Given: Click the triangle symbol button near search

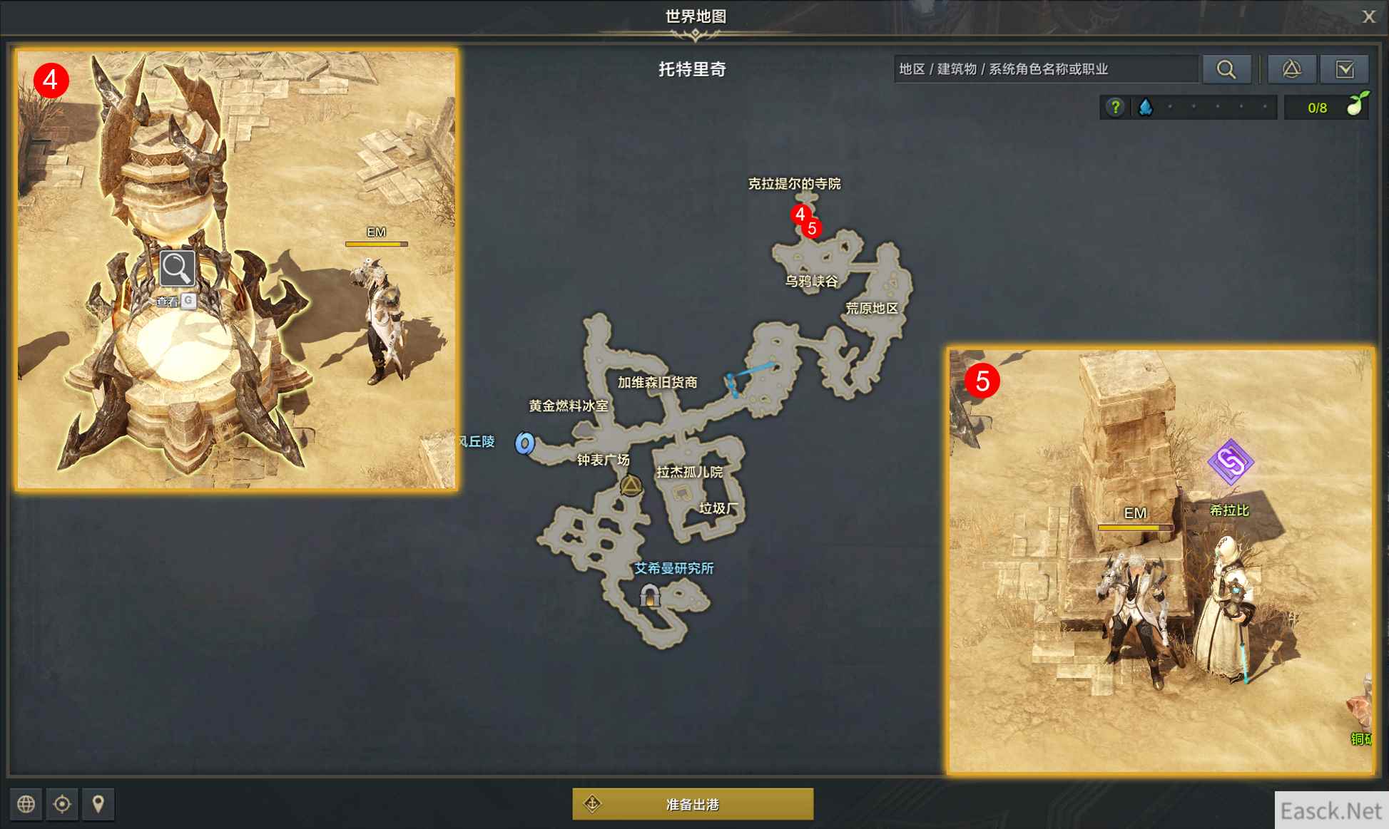Looking at the screenshot, I should [1292, 69].
